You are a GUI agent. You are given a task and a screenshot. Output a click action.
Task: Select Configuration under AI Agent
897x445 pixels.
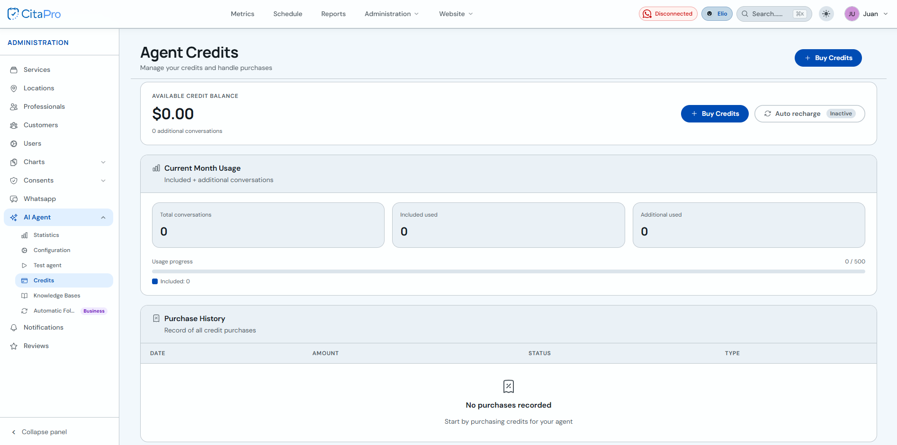[64, 250]
